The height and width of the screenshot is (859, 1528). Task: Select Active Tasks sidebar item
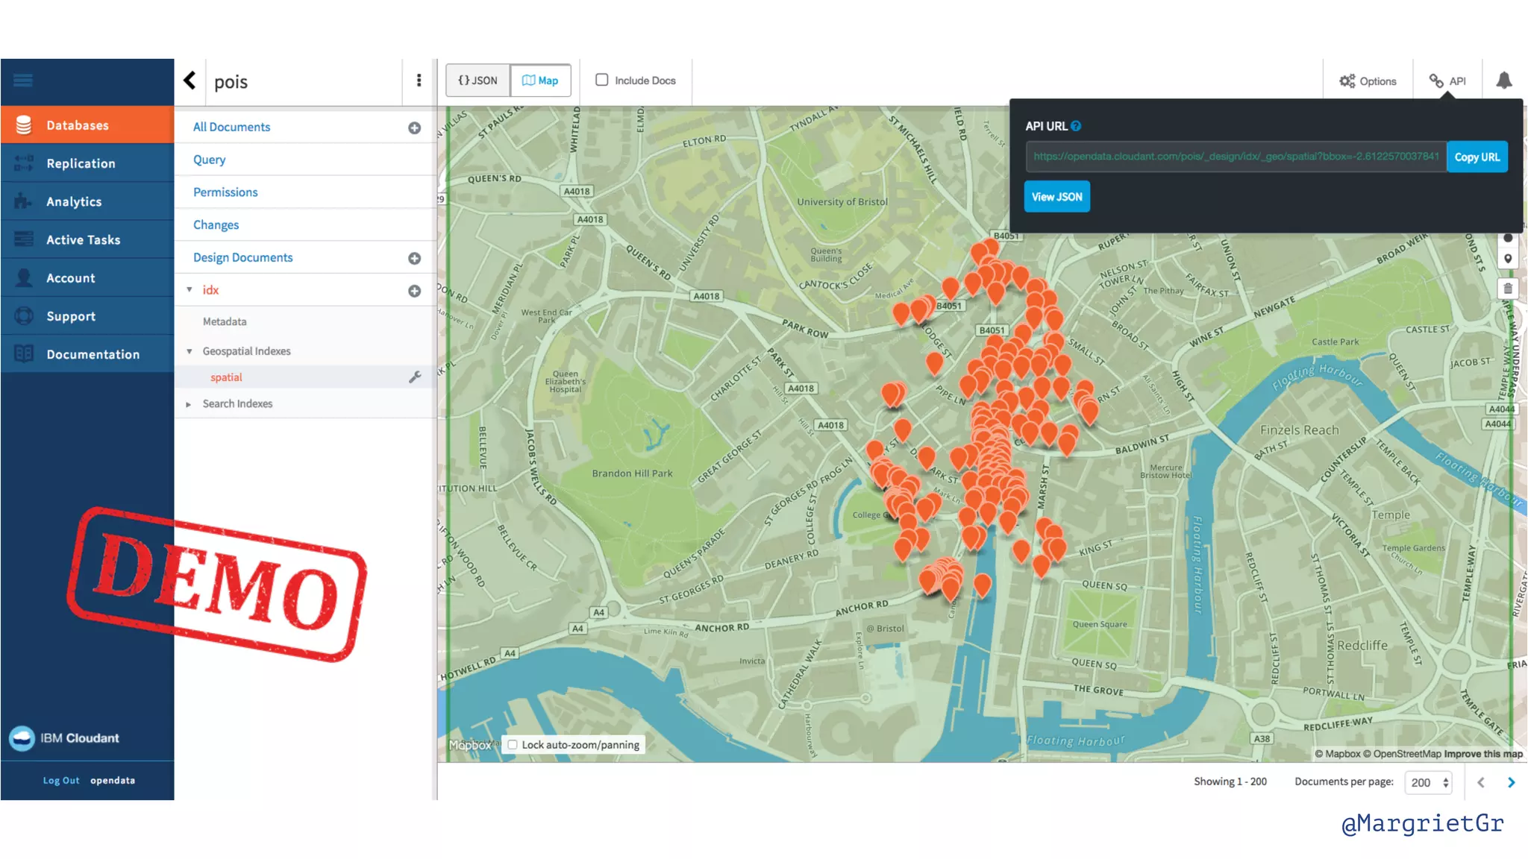(83, 240)
